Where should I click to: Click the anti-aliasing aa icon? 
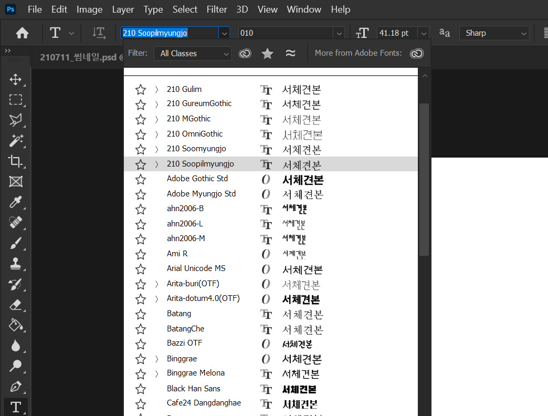pyautogui.click(x=445, y=33)
